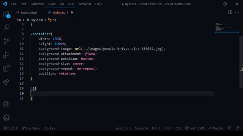This screenshot has width=243, height=136.
Task: Open the Live Share activity bar icon
Action: [x=6, y=82]
